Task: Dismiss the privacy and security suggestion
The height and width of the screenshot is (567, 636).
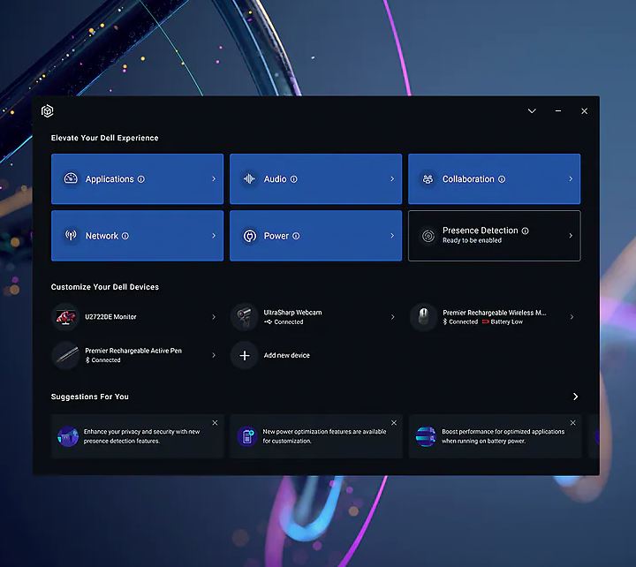Action: [x=215, y=423]
